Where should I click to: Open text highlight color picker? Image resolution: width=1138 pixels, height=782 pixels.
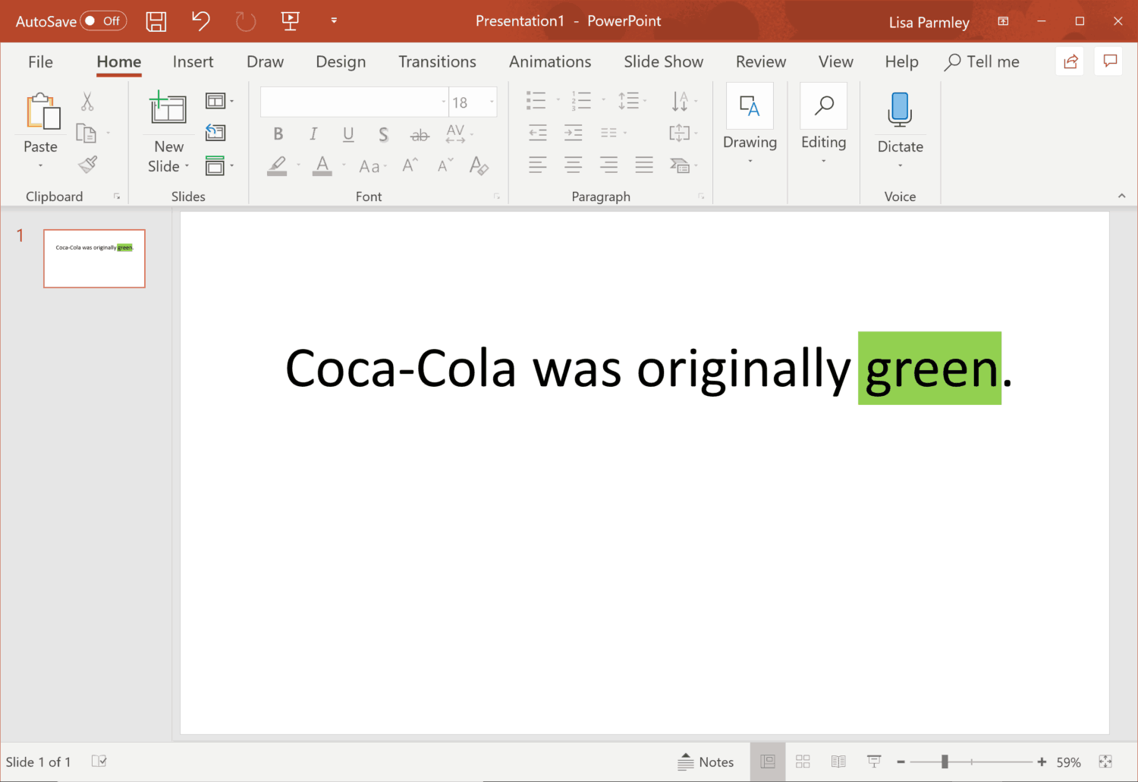tap(298, 165)
